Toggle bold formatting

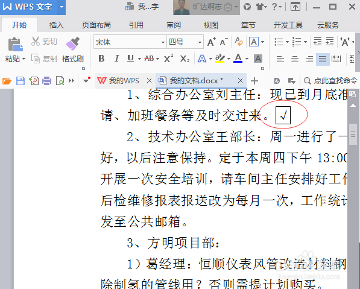coord(101,59)
